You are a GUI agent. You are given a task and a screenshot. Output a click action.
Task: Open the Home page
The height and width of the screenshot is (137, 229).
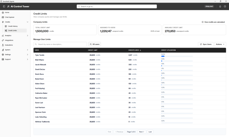pos(7,13)
